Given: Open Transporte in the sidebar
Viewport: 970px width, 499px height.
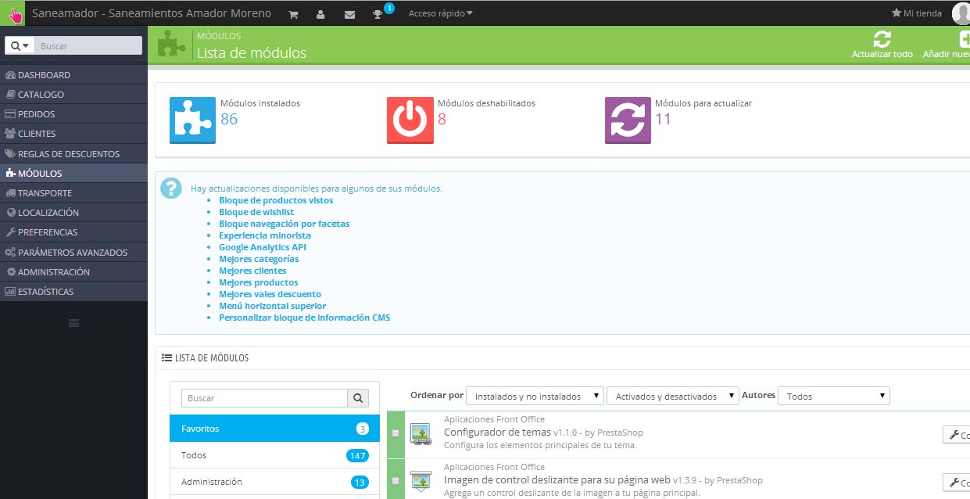Looking at the screenshot, I should [73, 193].
